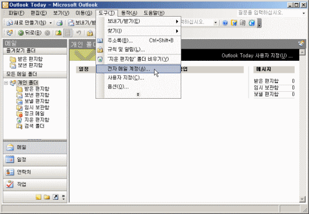Click the yellow Notes icon in navigation pane

(x=39, y=197)
